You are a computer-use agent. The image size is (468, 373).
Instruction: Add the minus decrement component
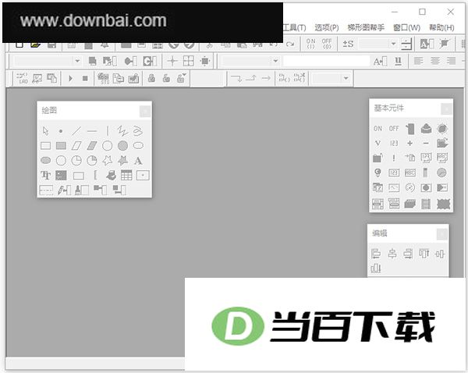pyautogui.click(x=426, y=144)
